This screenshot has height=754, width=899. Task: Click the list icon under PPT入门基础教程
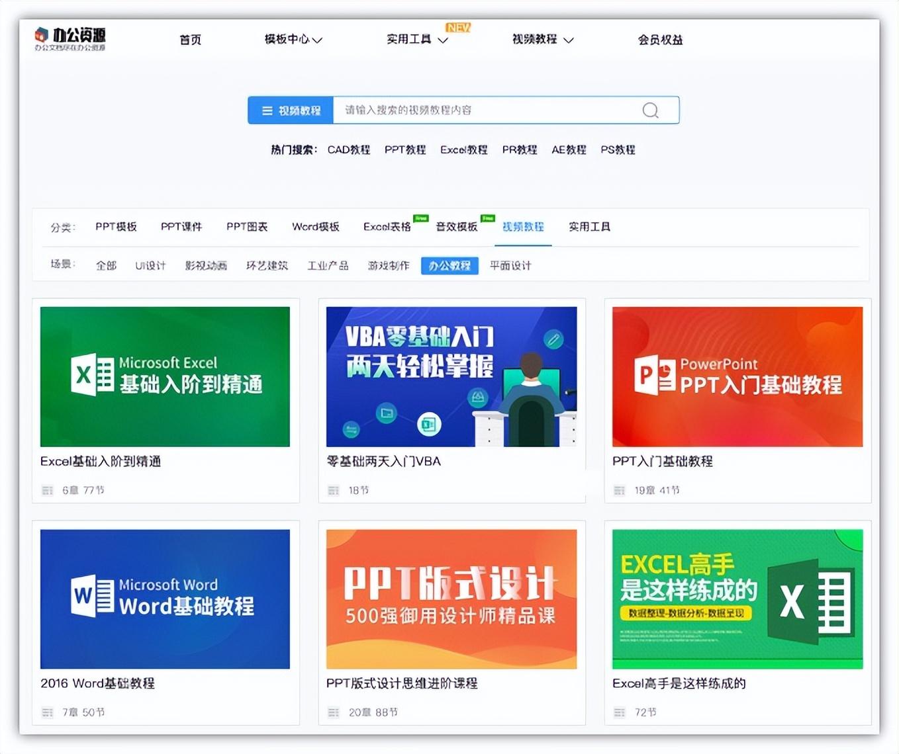click(620, 490)
